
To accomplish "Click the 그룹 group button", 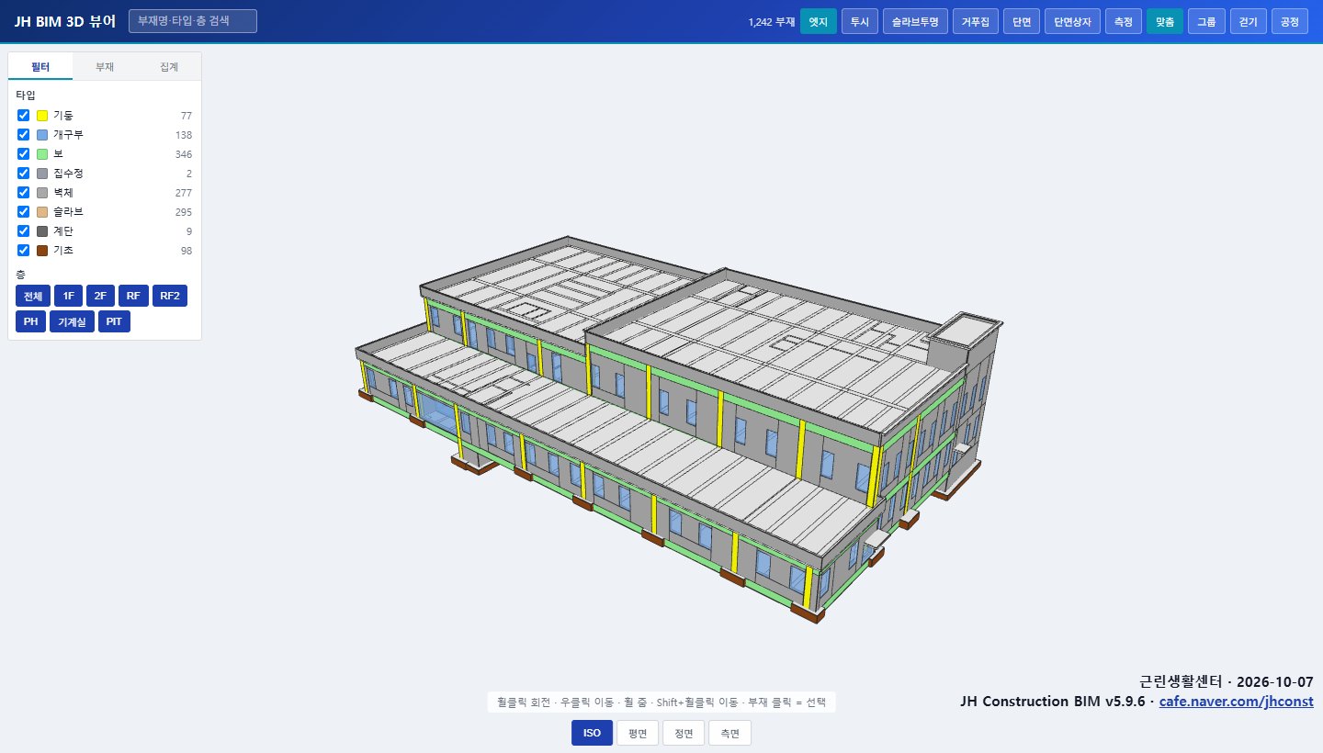I will point(1206,21).
